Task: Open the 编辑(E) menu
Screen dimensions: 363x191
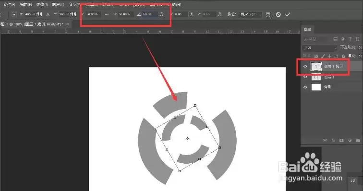Action: 26,4
